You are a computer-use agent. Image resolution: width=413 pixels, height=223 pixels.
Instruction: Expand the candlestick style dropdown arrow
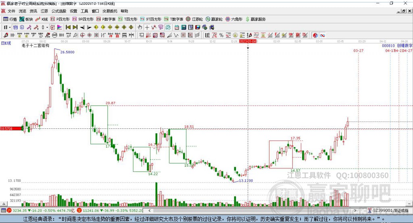point(47,27)
